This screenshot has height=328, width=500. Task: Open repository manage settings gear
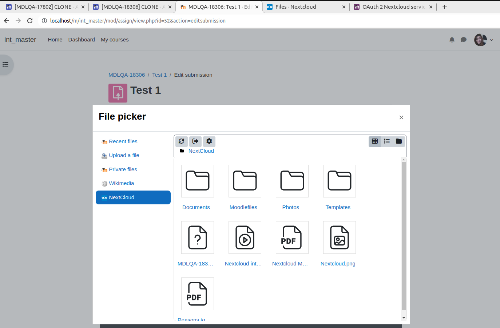coord(209,141)
